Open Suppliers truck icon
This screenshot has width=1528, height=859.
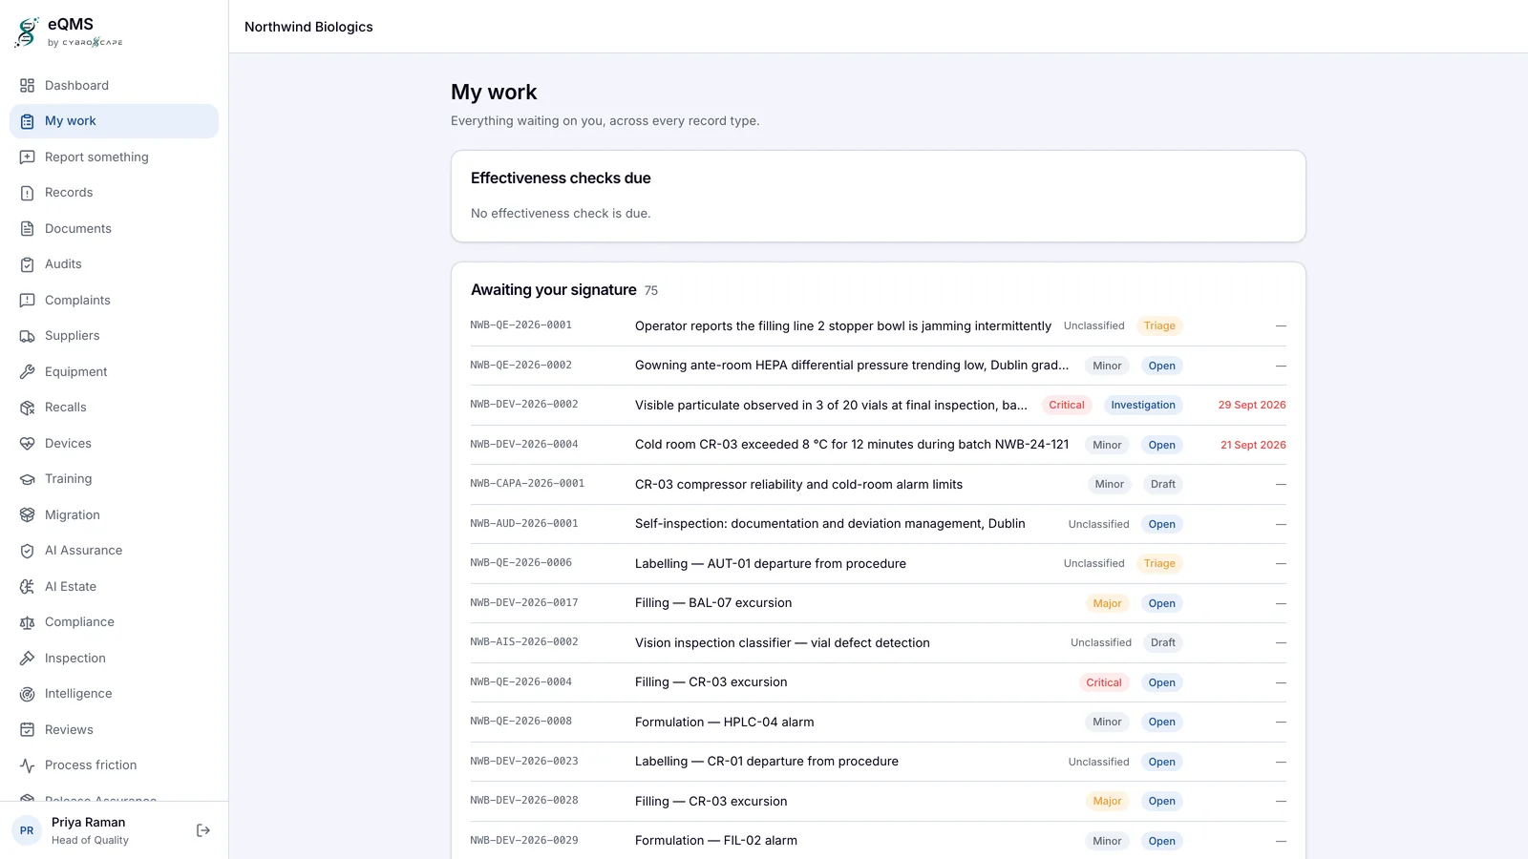pyautogui.click(x=27, y=336)
